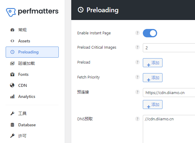Click the perfmatters logo icon
Viewport: 195px width, 143px height.
tap(11, 12)
